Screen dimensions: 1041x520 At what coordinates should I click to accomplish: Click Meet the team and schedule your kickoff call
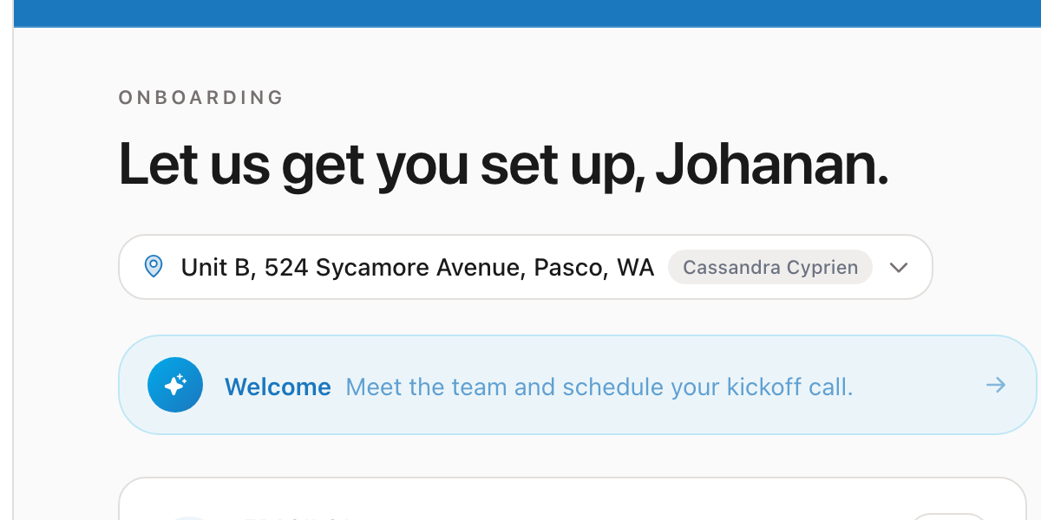coord(599,387)
